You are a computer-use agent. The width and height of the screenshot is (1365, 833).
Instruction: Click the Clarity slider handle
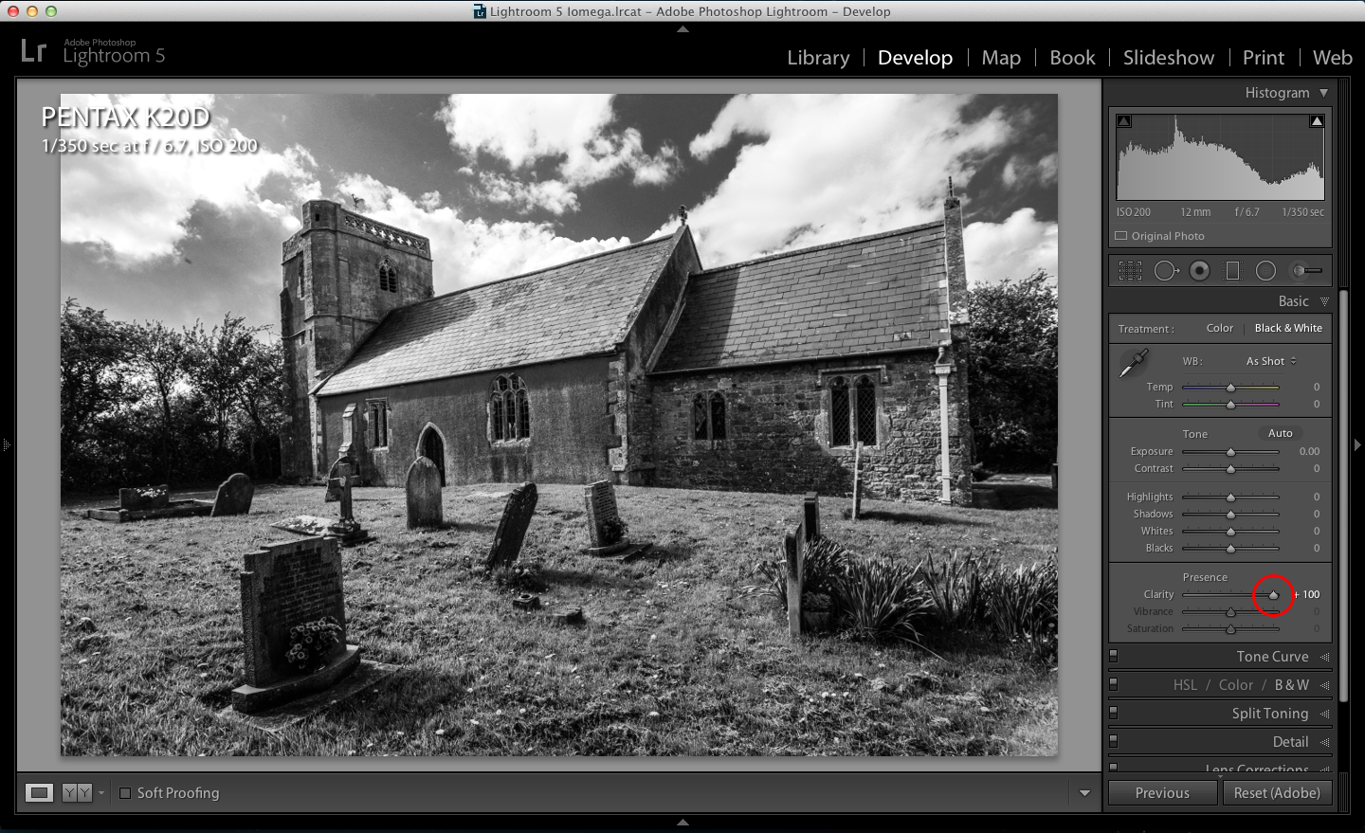[1273, 595]
